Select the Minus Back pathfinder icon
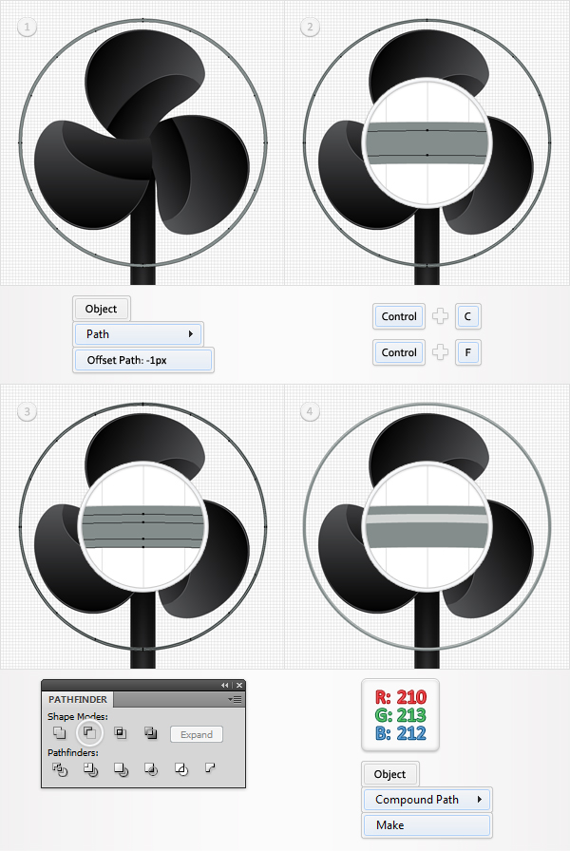 (x=210, y=767)
